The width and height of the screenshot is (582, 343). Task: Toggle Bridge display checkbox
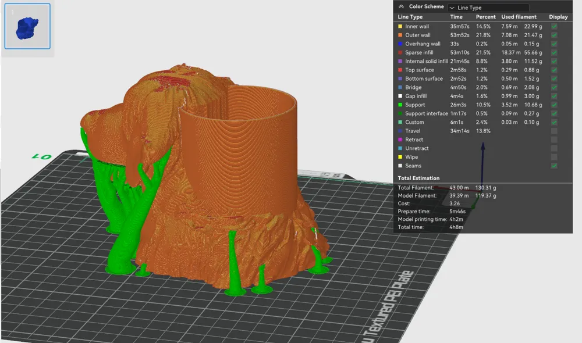(554, 87)
